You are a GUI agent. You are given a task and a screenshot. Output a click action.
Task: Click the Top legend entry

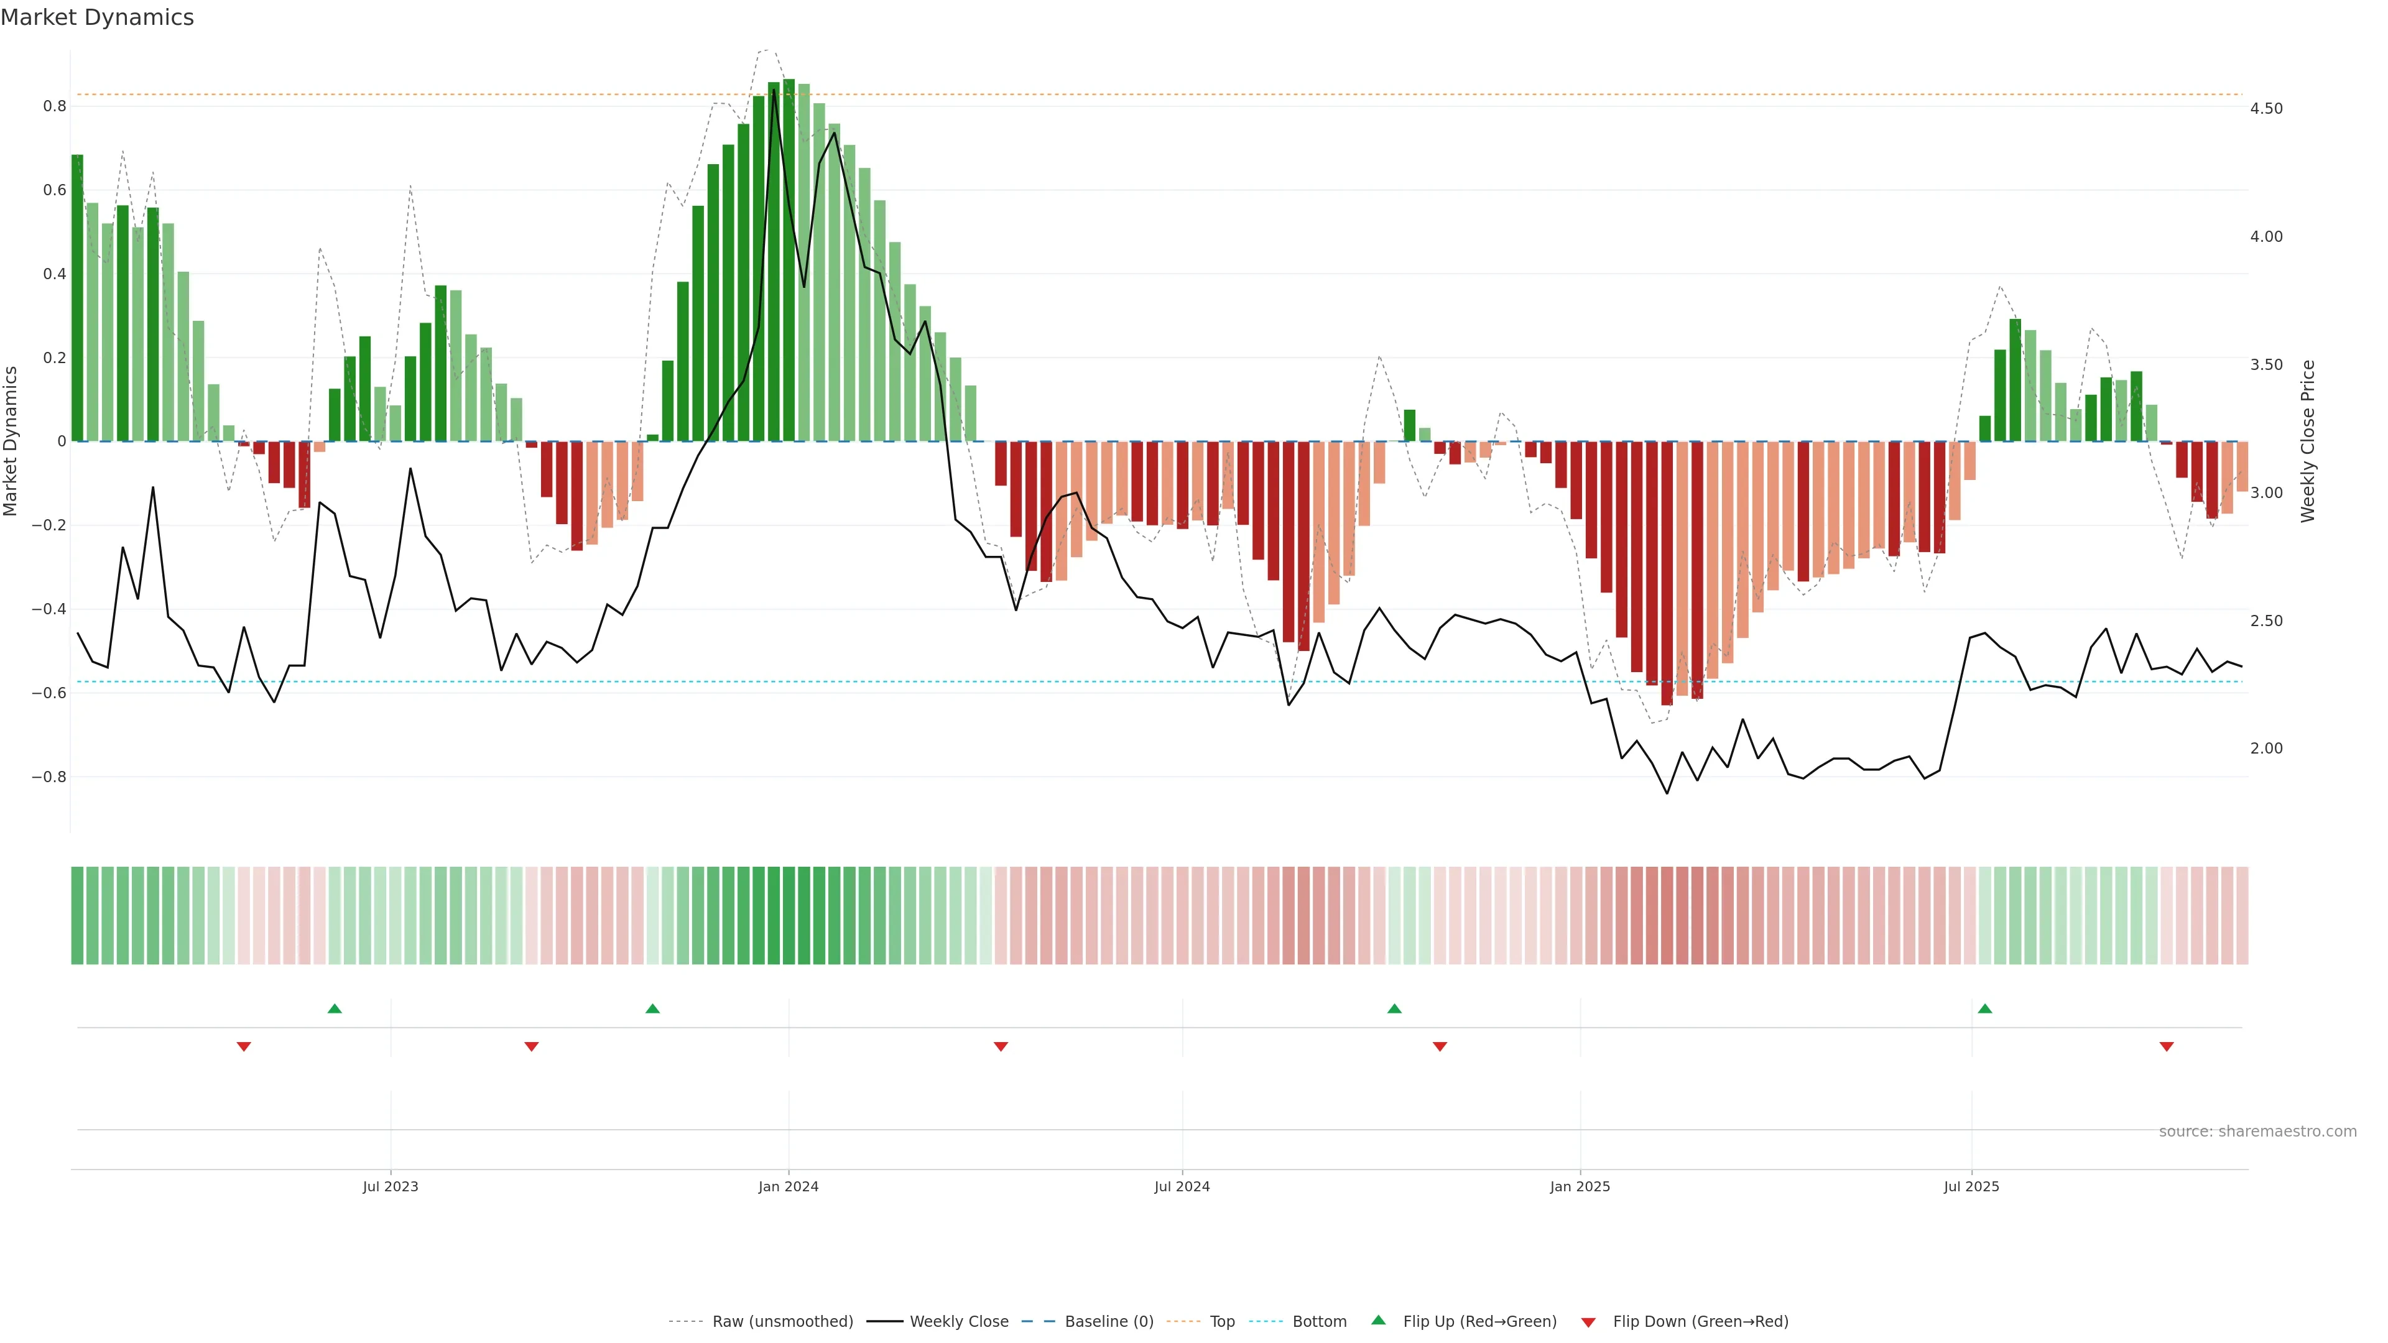click(1222, 1322)
